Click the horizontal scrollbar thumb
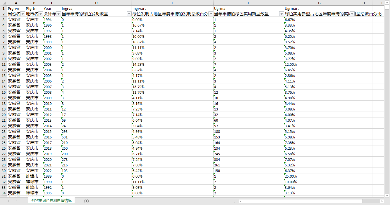 (x=303, y=201)
